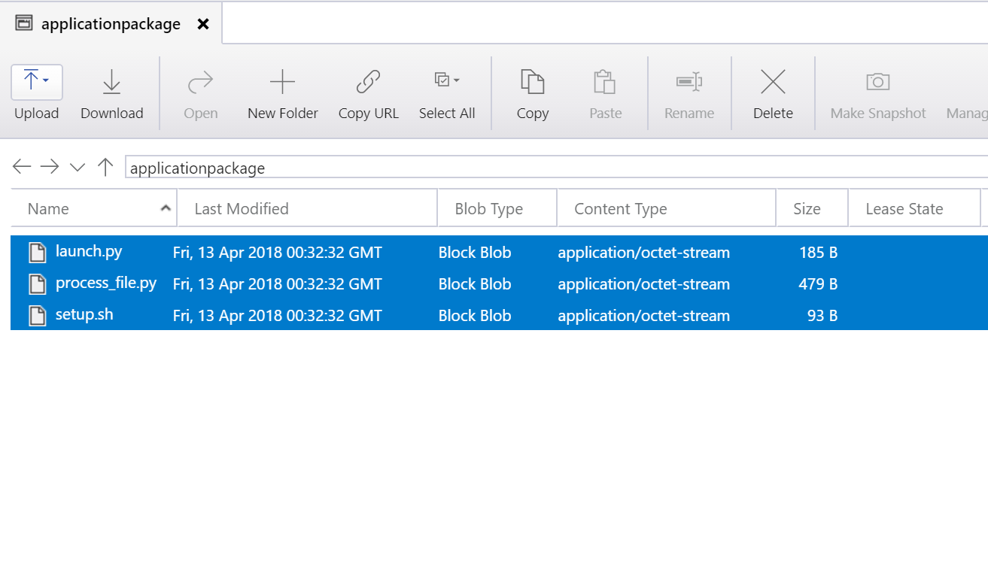Click the Delete X icon
Image resolution: width=988 pixels, height=582 pixels.
(773, 81)
